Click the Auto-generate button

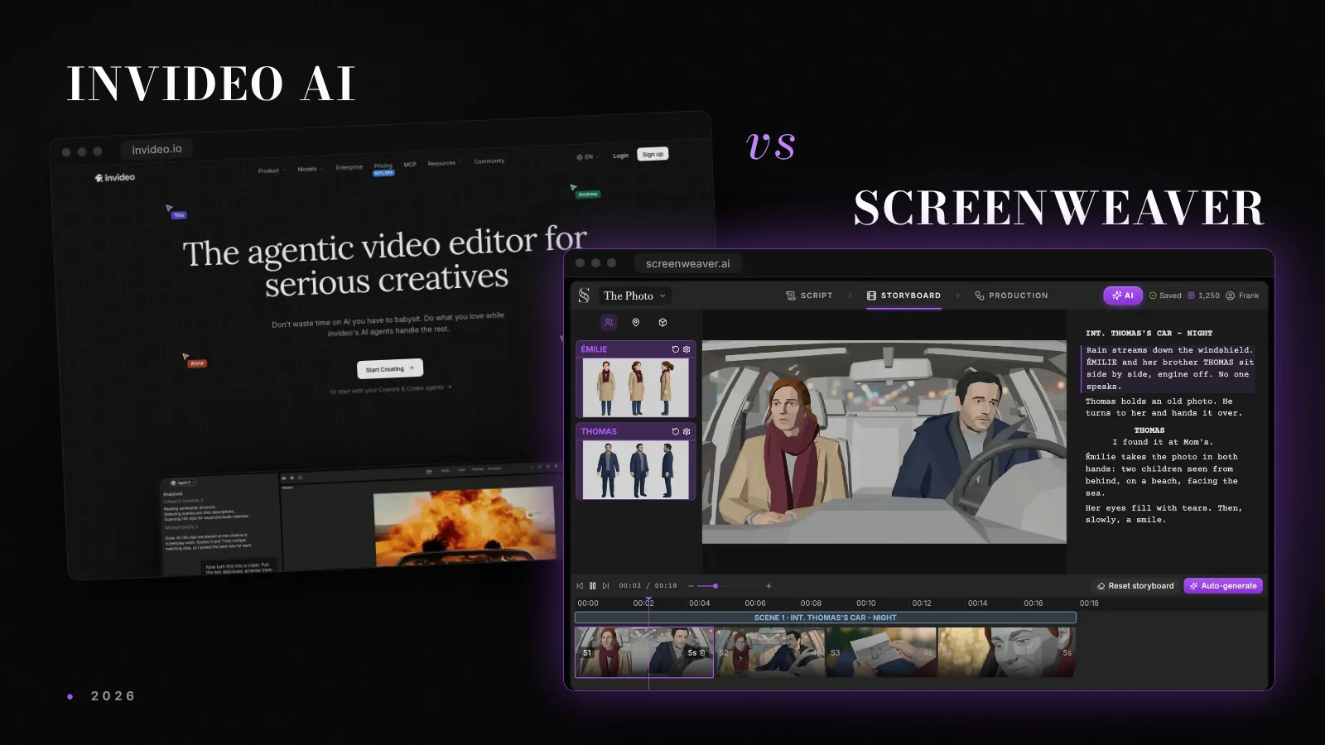(1223, 586)
